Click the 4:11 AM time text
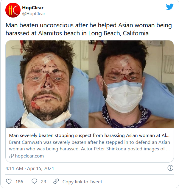The image size is (179, 189). 14,168
